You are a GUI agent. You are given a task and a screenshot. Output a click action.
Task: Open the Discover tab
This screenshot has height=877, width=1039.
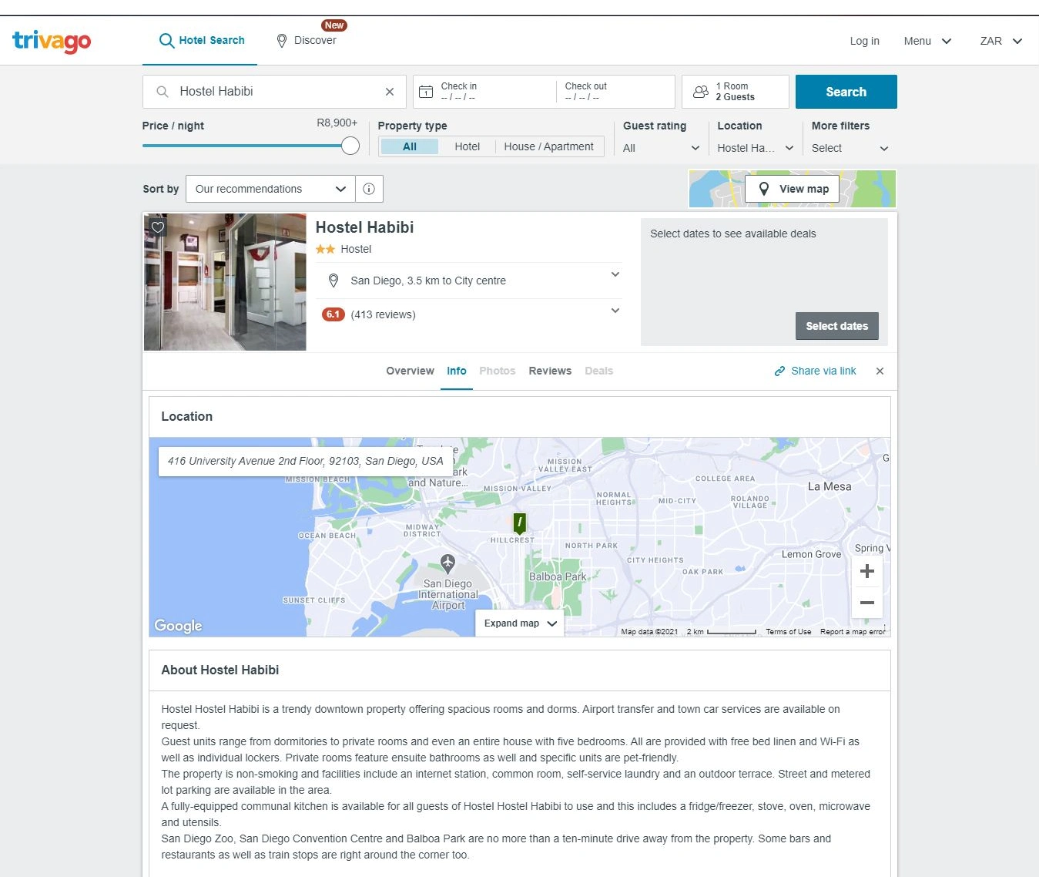pos(307,40)
